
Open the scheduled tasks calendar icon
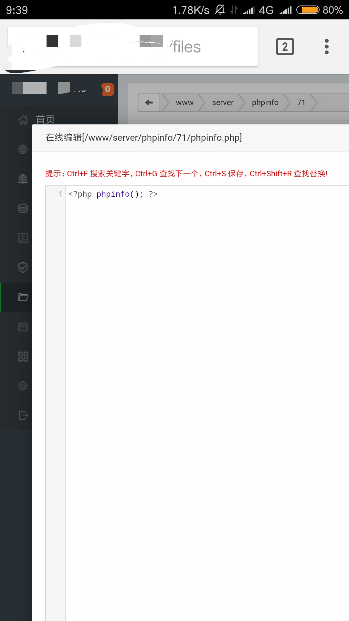tap(23, 327)
